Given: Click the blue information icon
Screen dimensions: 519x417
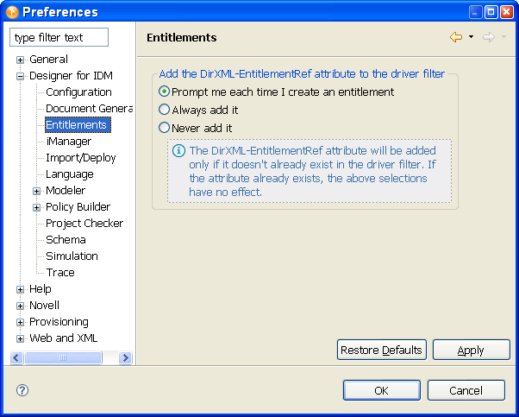Looking at the screenshot, I should [x=178, y=150].
